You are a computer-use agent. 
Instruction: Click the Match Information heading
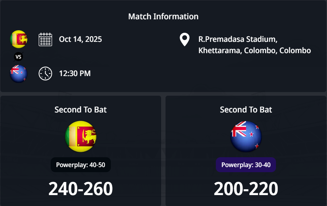(x=163, y=16)
